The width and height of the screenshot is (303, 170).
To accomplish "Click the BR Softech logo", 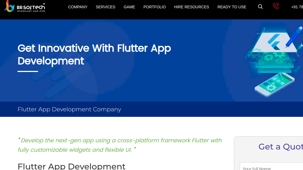I will [25, 6].
